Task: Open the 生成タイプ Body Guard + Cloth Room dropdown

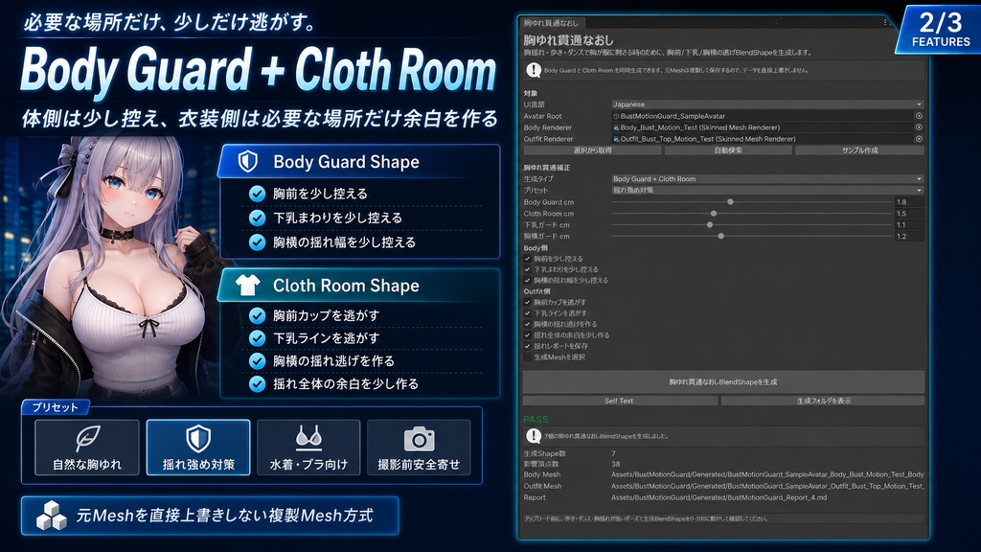Action: pos(767,179)
